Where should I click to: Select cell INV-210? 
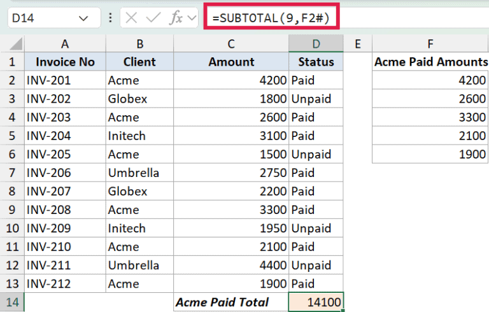click(65, 246)
